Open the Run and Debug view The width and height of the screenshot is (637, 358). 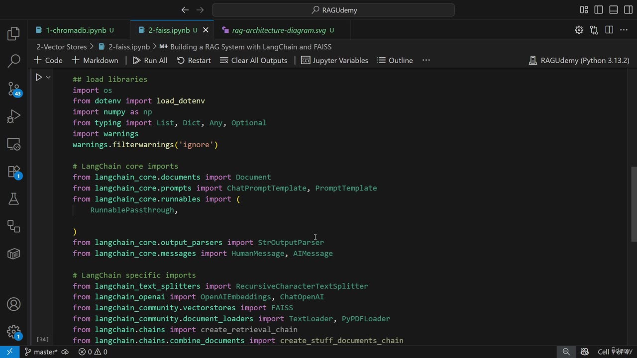(x=14, y=117)
